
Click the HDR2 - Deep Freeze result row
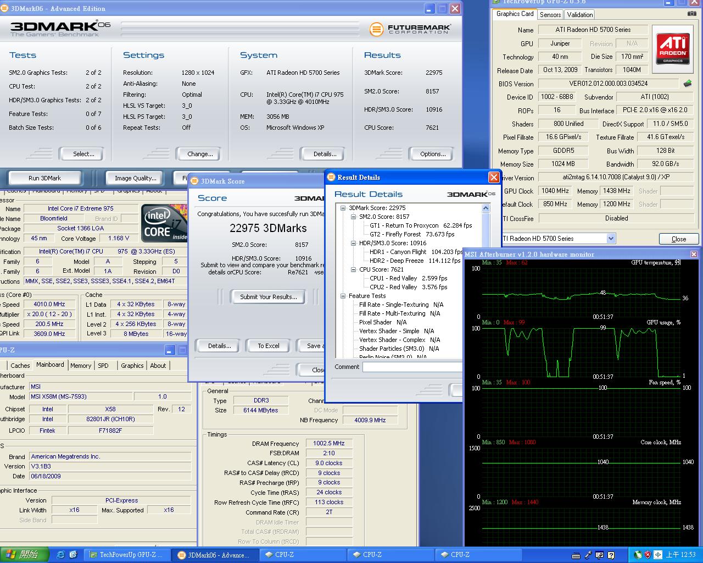(x=415, y=261)
